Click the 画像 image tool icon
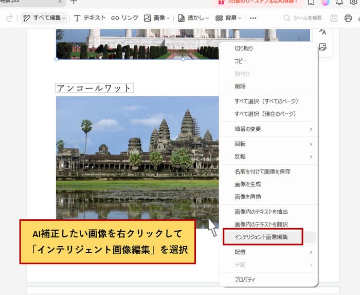Screen dimensions: 360x295 pos(148,18)
